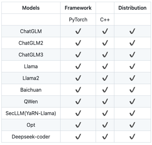Click the Baichuan model name
The image size is (152, 145).
[x=31, y=90]
